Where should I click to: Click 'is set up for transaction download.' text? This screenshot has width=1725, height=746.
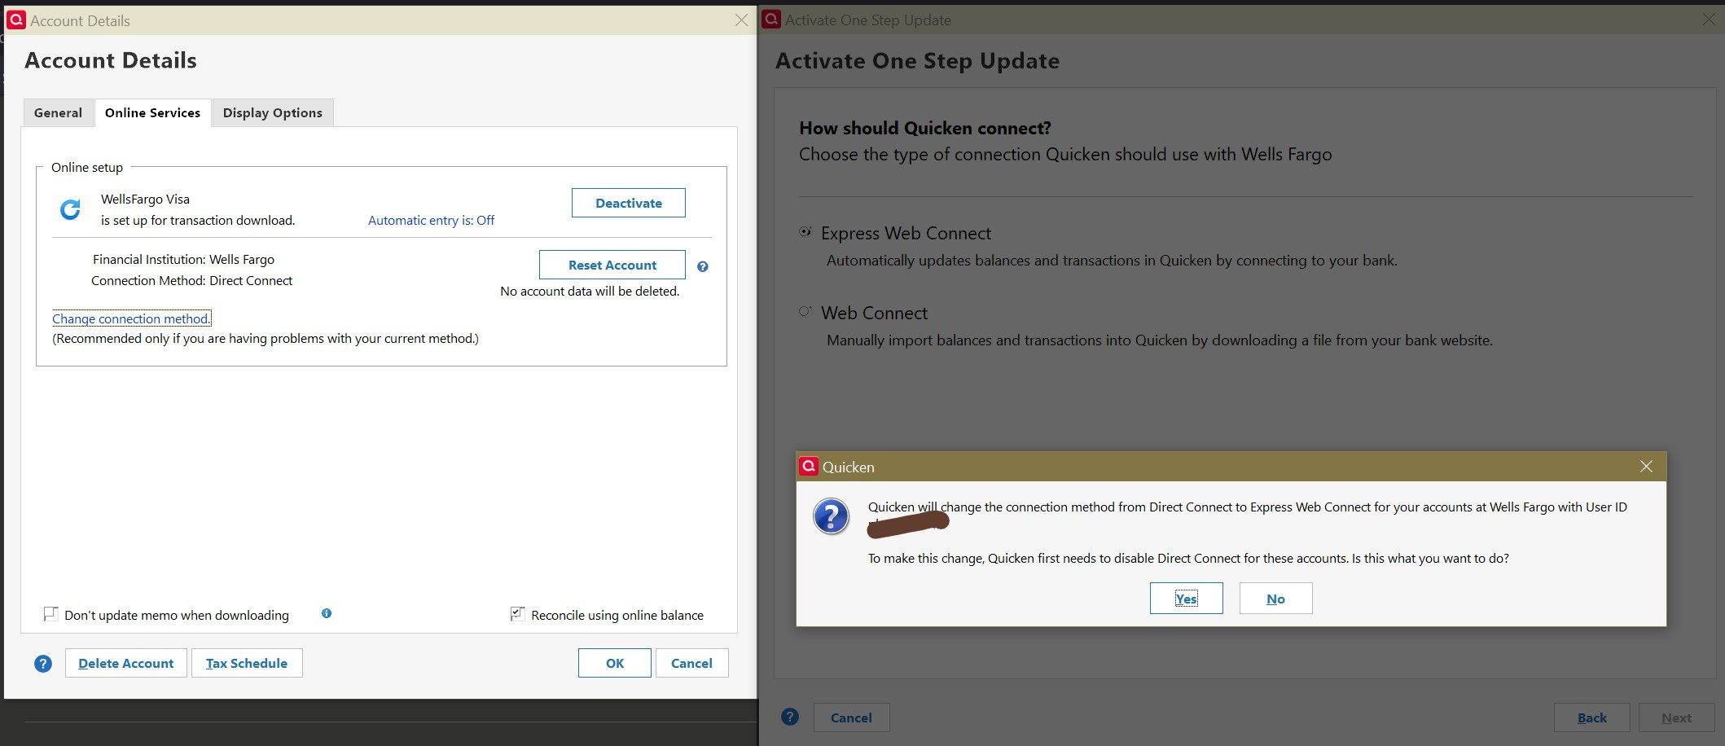[x=198, y=220]
